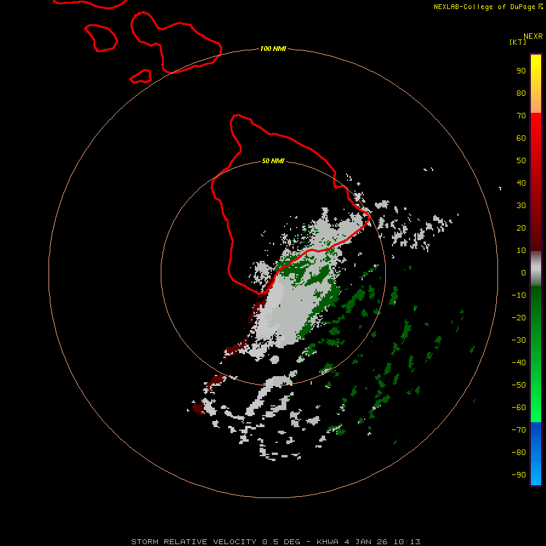Click the '-40' value on the velocity scale
Viewport: 546px width, 546px height.
519,363
